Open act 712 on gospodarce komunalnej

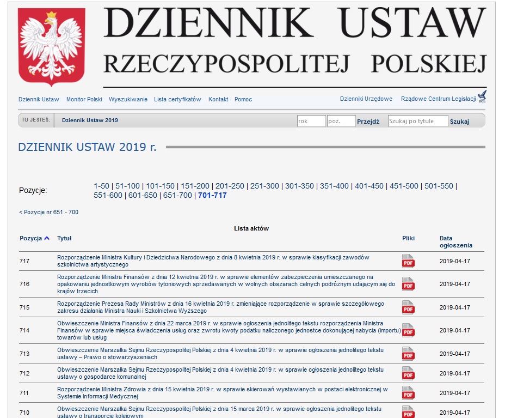(x=220, y=373)
